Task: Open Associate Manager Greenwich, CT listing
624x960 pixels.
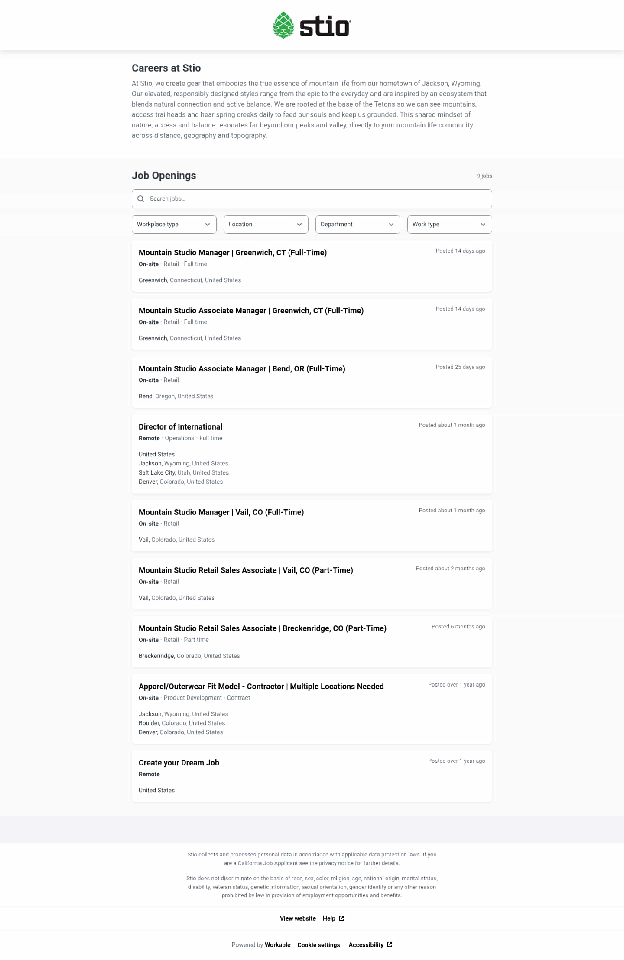Action: (x=251, y=311)
